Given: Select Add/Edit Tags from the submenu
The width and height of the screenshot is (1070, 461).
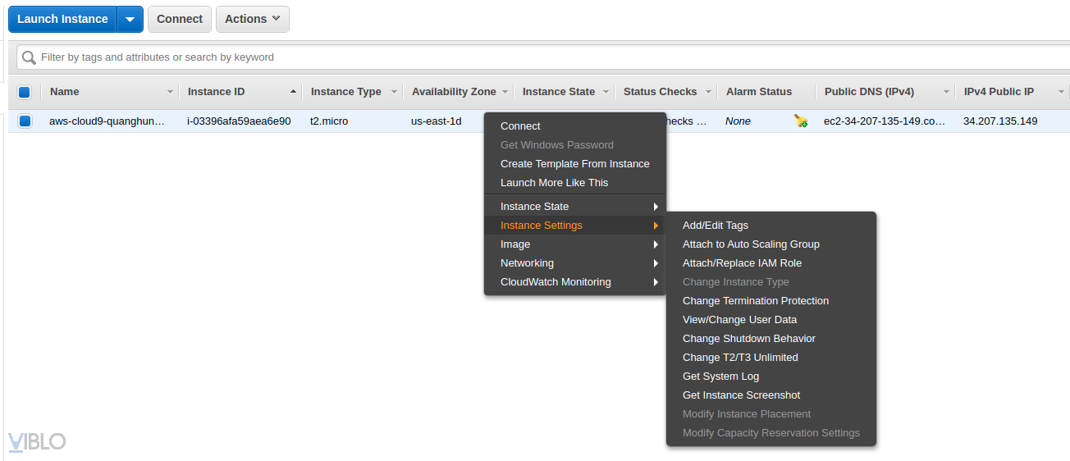Looking at the screenshot, I should pos(716,226).
